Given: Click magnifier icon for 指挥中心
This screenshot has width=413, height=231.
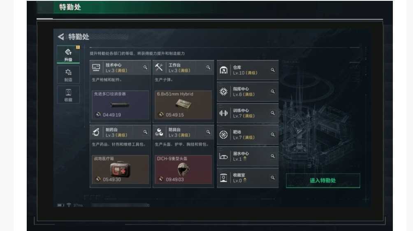Looking at the screenshot, I should [273, 92].
